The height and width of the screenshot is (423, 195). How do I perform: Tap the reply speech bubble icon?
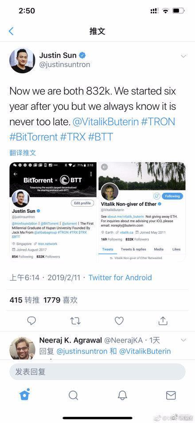point(32,321)
